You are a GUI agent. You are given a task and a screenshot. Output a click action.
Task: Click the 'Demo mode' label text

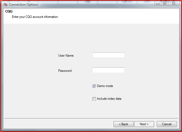click(x=105, y=86)
